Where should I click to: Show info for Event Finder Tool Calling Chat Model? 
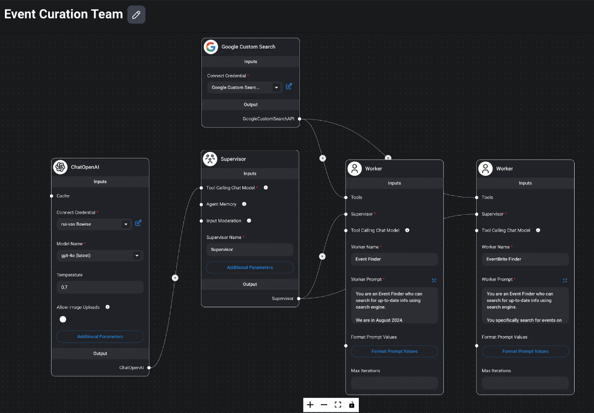pyautogui.click(x=407, y=231)
